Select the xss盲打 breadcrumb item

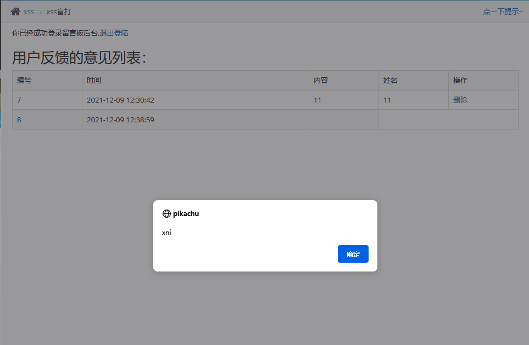[59, 12]
